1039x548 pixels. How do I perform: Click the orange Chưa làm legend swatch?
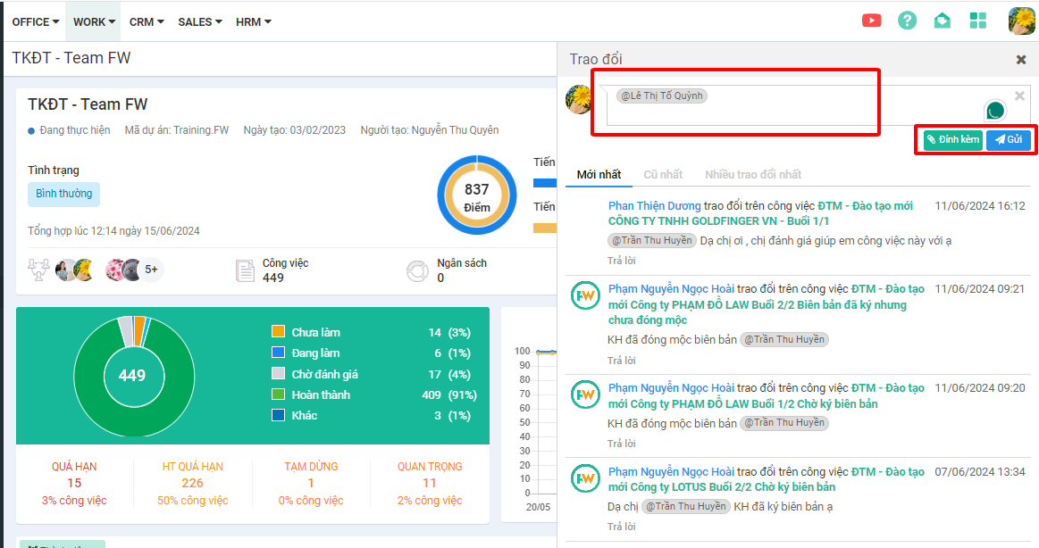click(278, 332)
